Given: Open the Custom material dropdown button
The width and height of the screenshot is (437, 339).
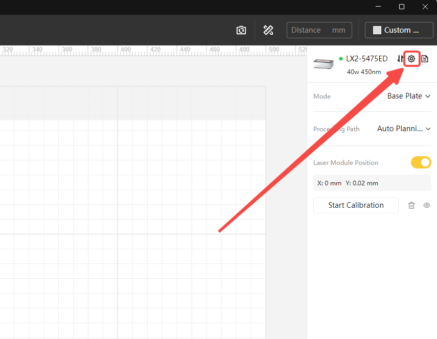Looking at the screenshot, I should 399,30.
